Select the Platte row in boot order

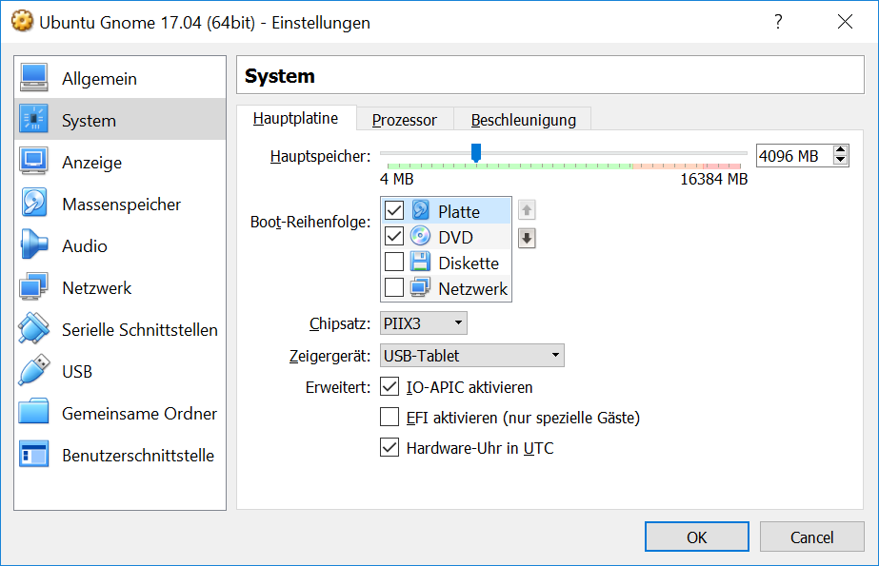(x=447, y=211)
